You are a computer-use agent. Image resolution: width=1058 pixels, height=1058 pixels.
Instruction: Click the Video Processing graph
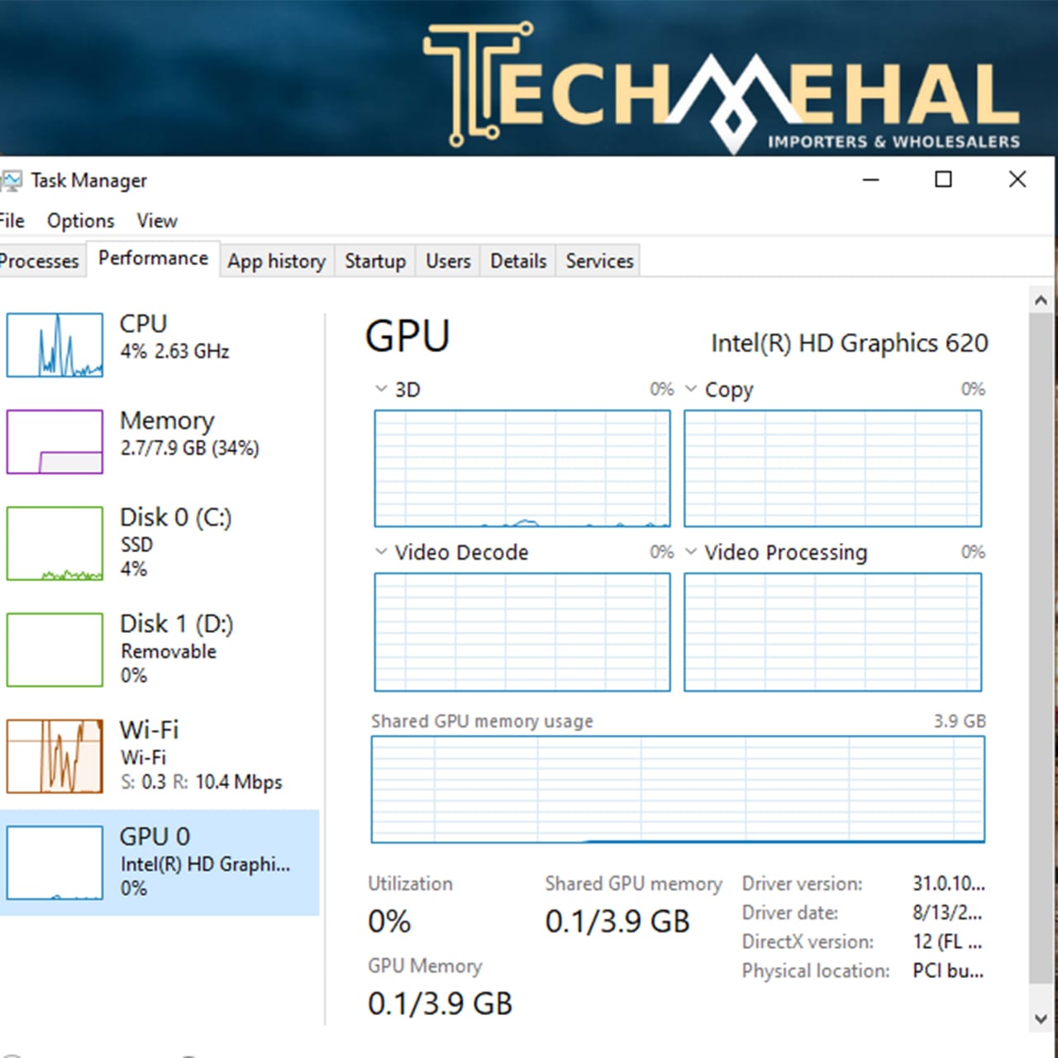coord(833,632)
